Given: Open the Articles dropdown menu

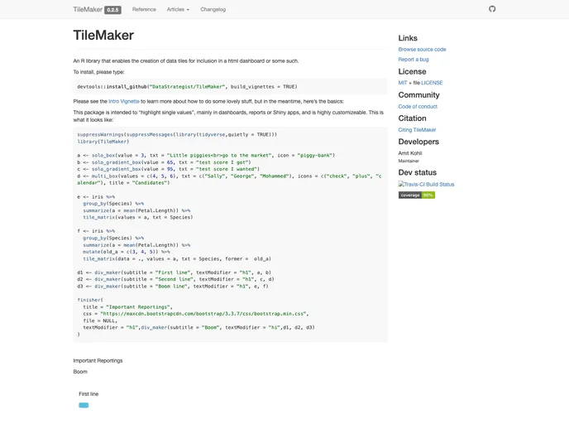Looking at the screenshot, I should point(178,9).
